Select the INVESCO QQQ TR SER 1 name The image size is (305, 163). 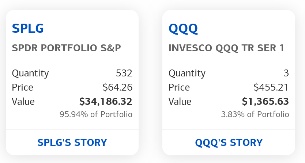coord(226,48)
